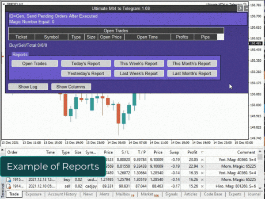Open the Articles tab

191,194
